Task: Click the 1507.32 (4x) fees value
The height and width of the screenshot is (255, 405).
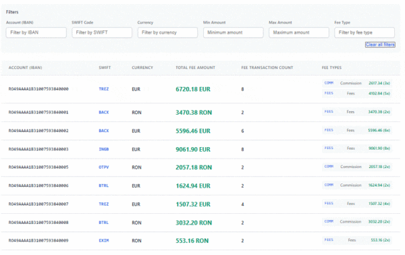Action: pyautogui.click(x=379, y=204)
